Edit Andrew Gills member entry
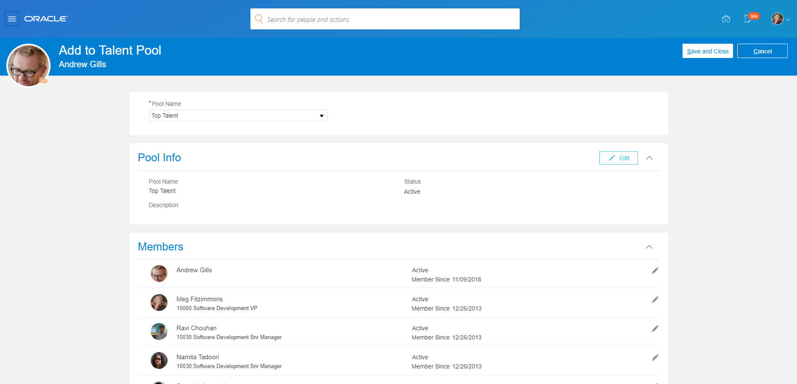The height and width of the screenshot is (384, 797). 655,271
